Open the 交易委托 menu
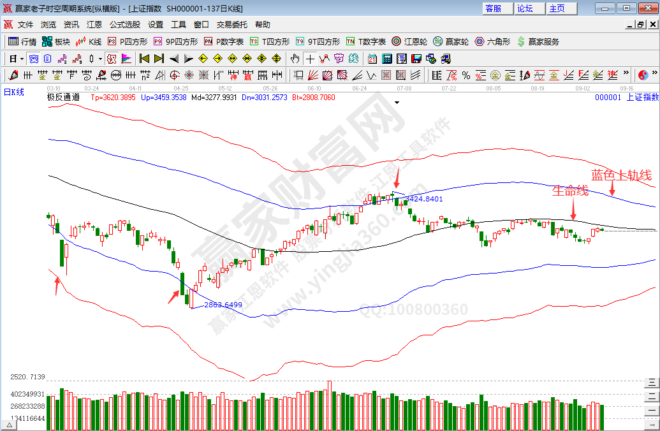This screenshot has width=660, height=431. 232,25
